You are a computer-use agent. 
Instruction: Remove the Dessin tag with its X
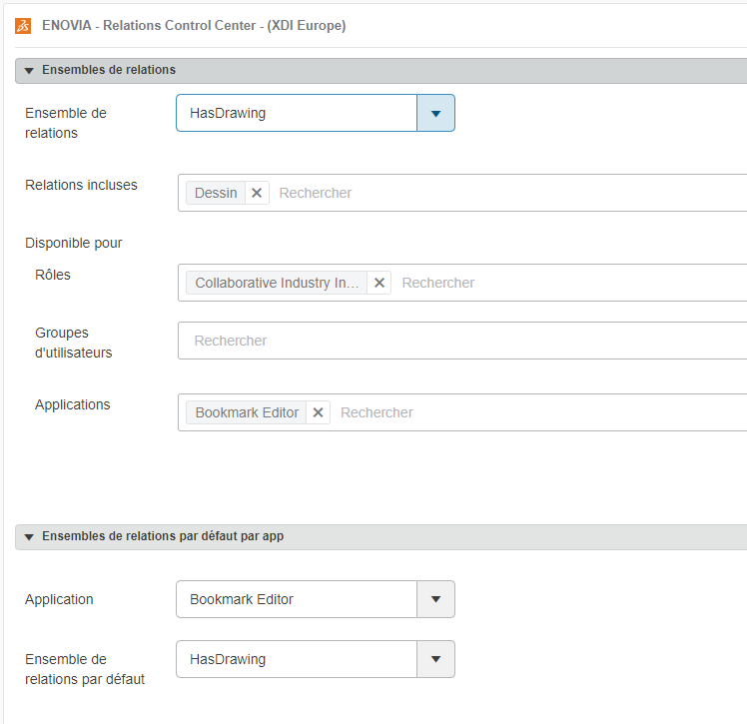coord(257,193)
